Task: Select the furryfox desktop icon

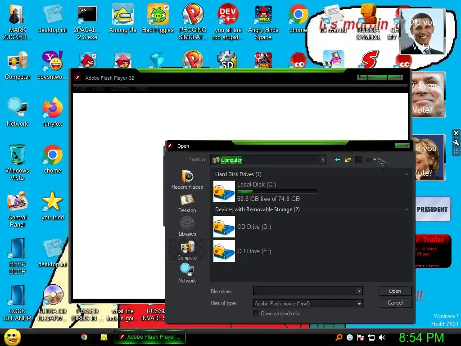Action: tap(53, 112)
